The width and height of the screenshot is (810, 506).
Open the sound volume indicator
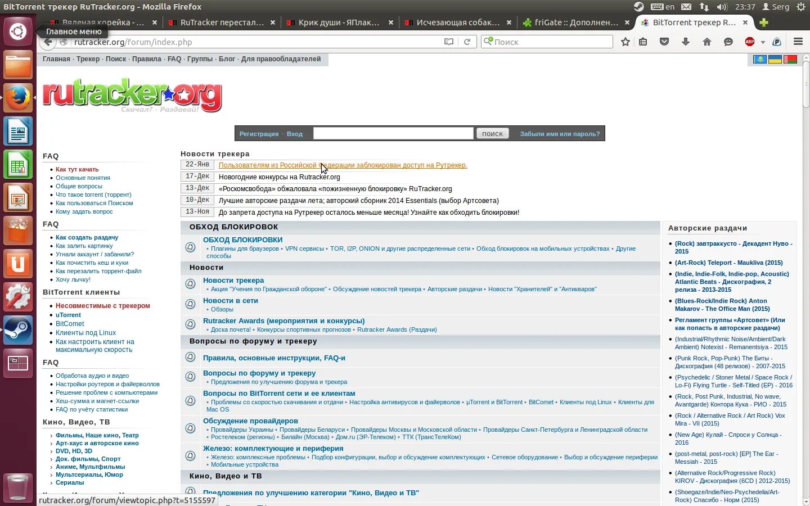coord(722,7)
